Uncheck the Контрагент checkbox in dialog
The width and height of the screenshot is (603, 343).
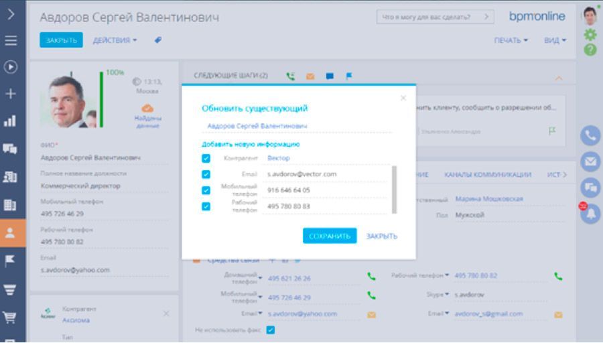(206, 158)
